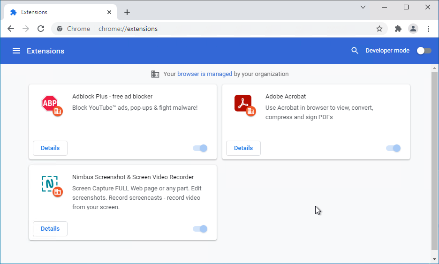Click the Adobe Acrobat extension icon

pos(243,104)
